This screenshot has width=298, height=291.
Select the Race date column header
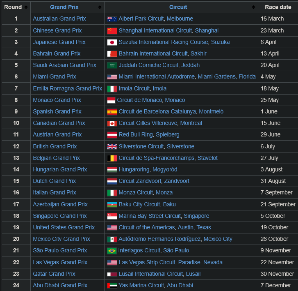point(278,7)
